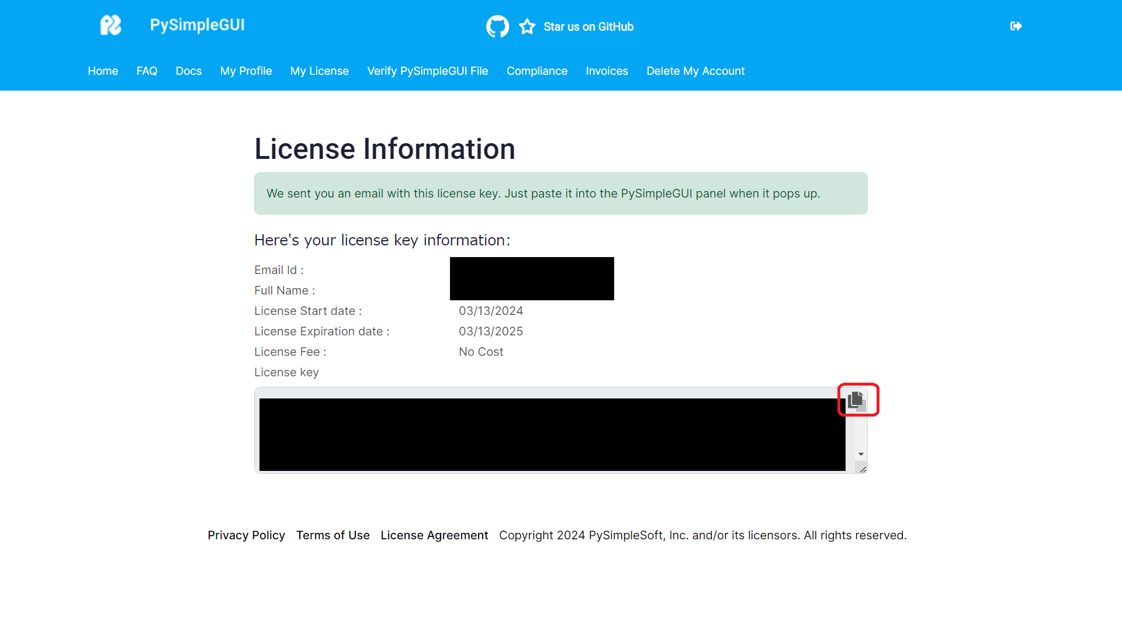
Task: Click the logout arrow icon
Action: (x=1016, y=26)
